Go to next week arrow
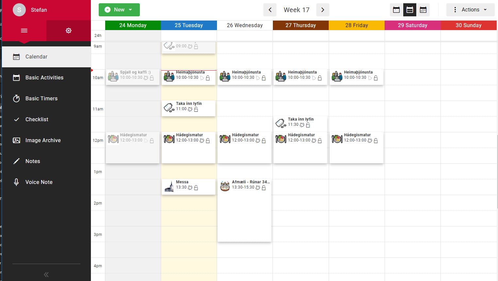This screenshot has height=281, width=498. (323, 10)
